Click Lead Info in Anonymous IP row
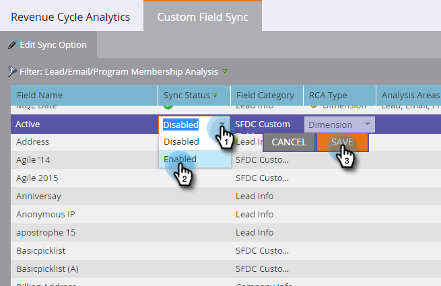 [x=255, y=214]
